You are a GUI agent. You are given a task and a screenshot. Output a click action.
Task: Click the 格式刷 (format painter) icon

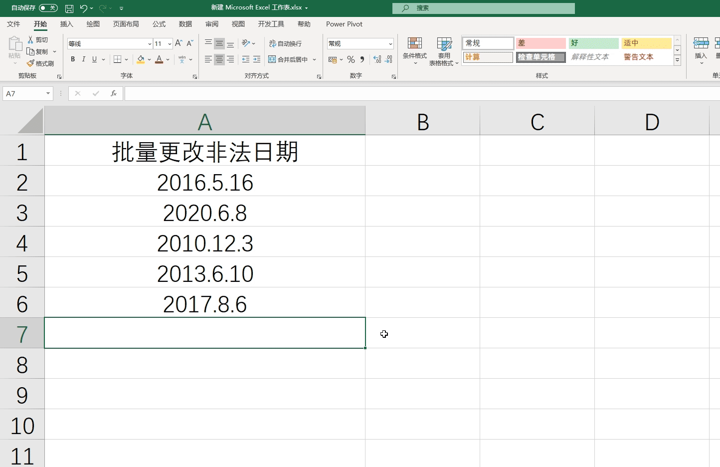coord(40,63)
